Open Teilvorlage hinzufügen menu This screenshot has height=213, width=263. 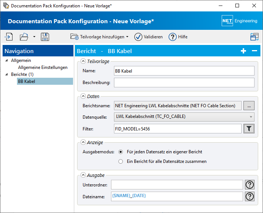click(100, 37)
